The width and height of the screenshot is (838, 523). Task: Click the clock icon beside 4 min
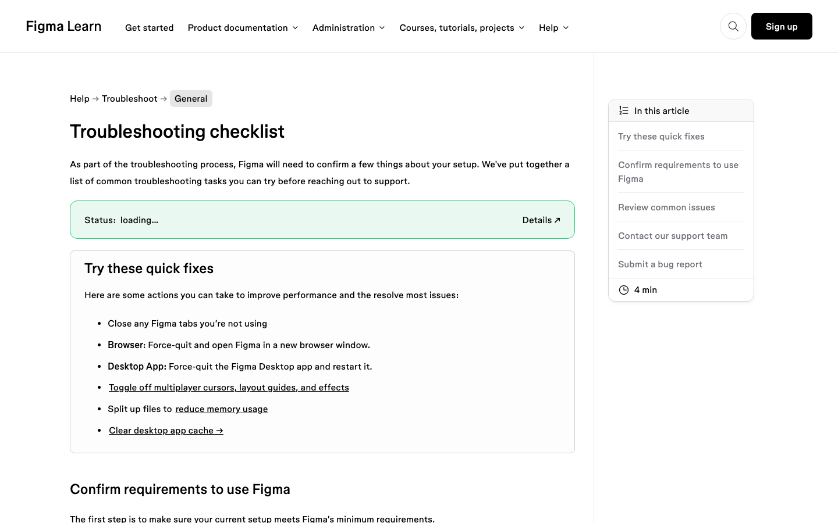(624, 290)
